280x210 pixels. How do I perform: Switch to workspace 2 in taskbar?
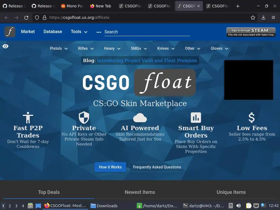coord(10,206)
